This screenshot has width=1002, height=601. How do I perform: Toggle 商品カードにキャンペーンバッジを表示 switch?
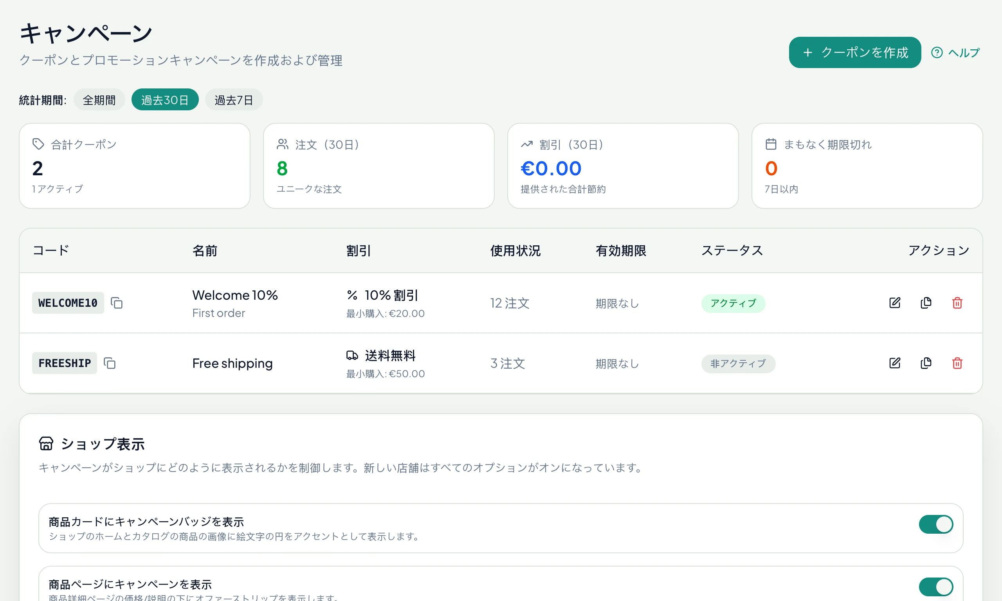click(x=936, y=524)
